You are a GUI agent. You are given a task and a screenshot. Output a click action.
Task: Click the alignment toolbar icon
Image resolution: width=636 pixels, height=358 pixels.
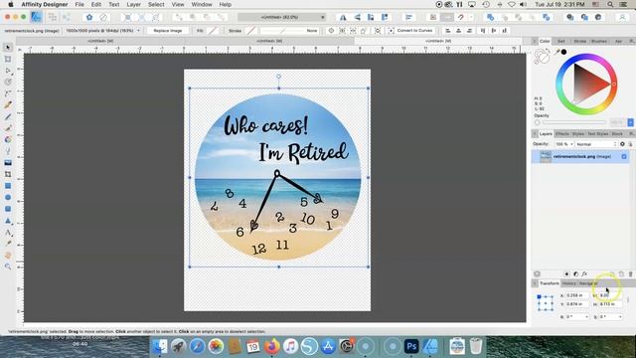pyautogui.click(x=408, y=17)
